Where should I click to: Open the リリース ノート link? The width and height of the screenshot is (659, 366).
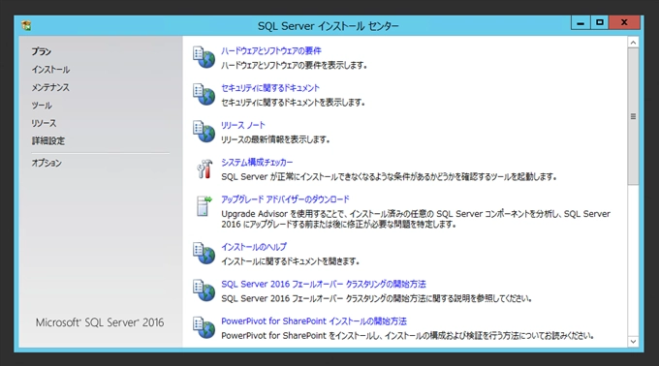point(243,125)
